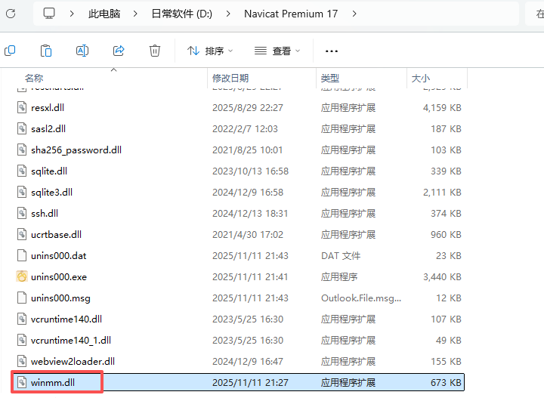Click size 4,159 KB of resxl.dll
The width and height of the screenshot is (544, 398).
click(x=442, y=108)
